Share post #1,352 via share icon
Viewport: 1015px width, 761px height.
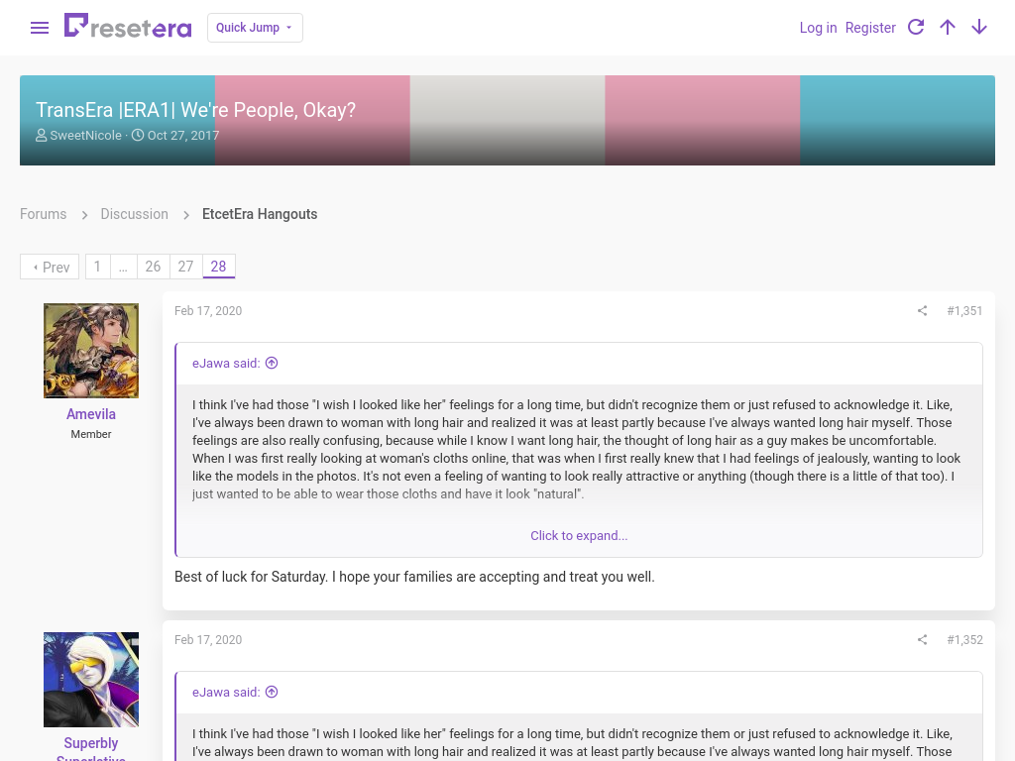[922, 640]
